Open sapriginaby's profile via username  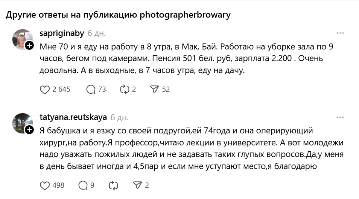point(61,33)
